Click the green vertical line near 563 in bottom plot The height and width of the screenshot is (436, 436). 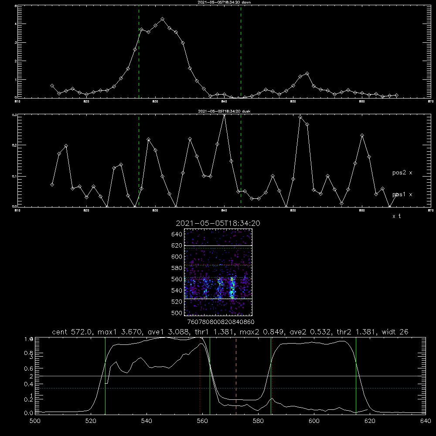click(210, 376)
